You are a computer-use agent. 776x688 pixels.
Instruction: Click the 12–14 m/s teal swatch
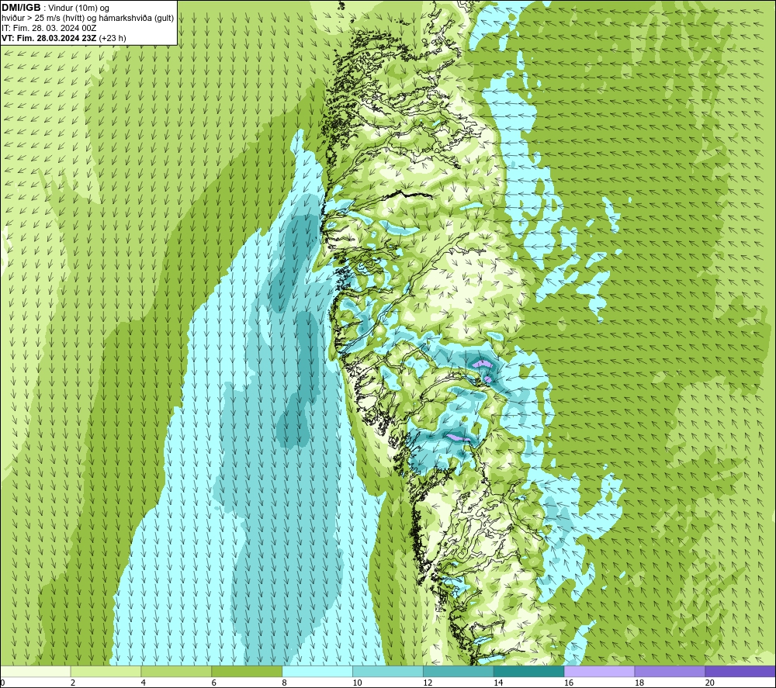click(459, 671)
